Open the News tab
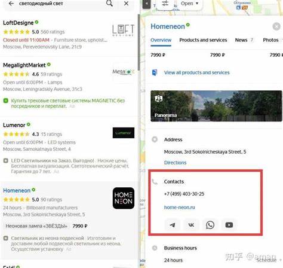Viewport: 283px width, 268px height. (244, 40)
